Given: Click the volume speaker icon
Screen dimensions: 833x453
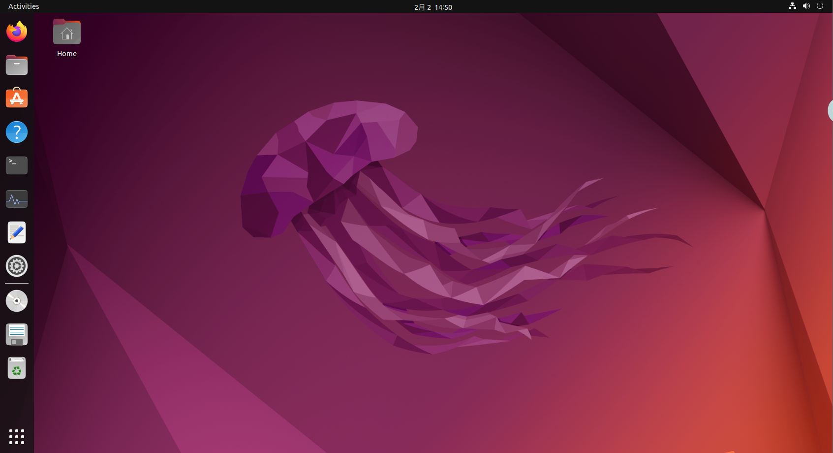Looking at the screenshot, I should (x=806, y=6).
